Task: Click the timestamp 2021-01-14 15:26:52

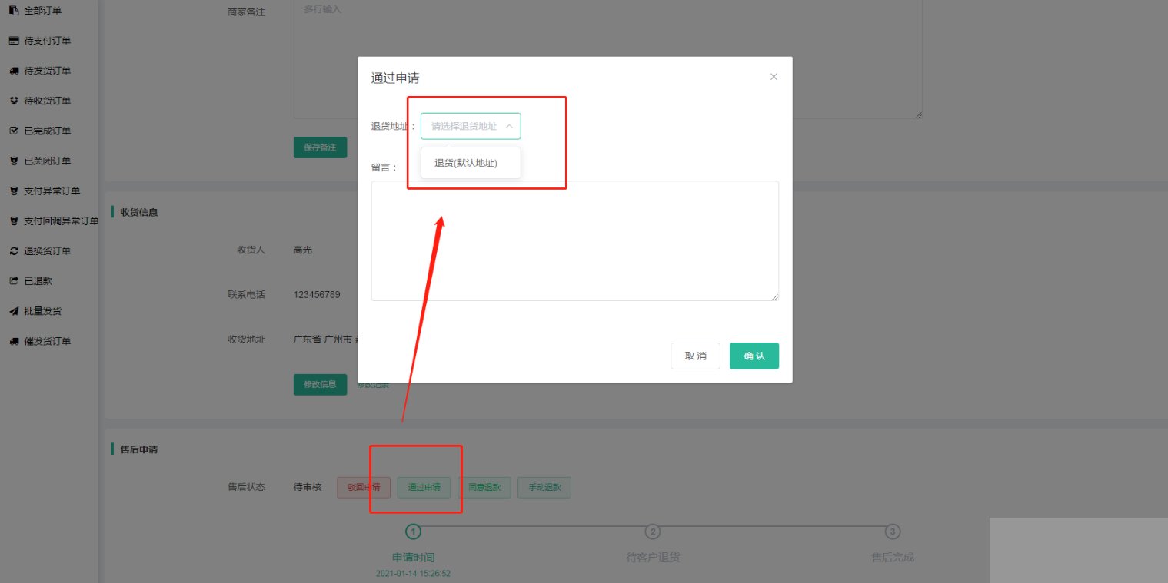Action: tap(414, 574)
